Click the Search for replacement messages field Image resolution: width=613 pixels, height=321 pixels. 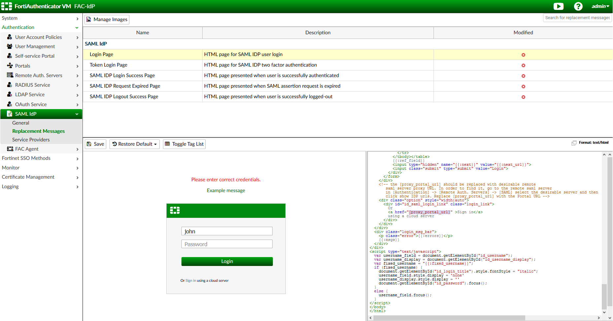[x=577, y=18]
